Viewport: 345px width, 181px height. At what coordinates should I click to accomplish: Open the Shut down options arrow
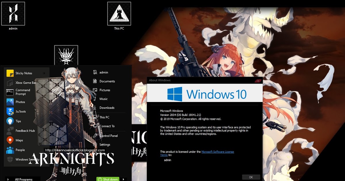point(123,179)
